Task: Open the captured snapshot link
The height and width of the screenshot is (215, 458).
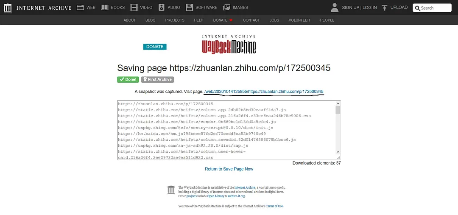Action: [x=264, y=92]
